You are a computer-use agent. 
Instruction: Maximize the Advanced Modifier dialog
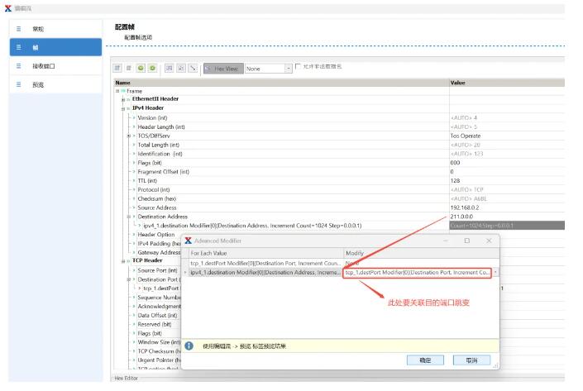pos(466,241)
